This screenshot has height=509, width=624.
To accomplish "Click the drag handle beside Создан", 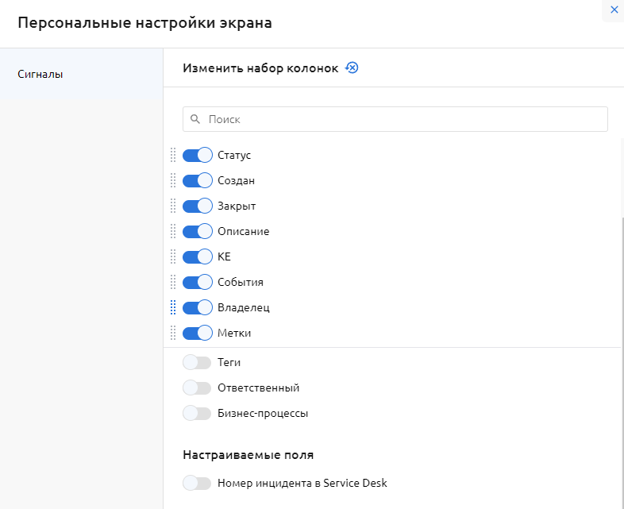I will pos(173,180).
